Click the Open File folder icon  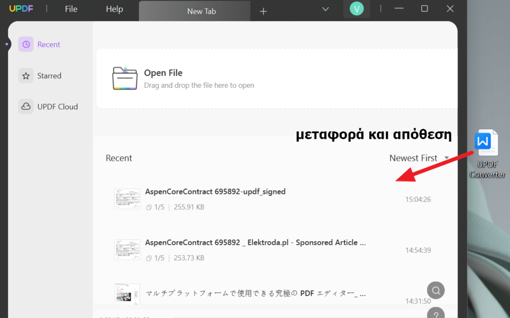coord(124,78)
